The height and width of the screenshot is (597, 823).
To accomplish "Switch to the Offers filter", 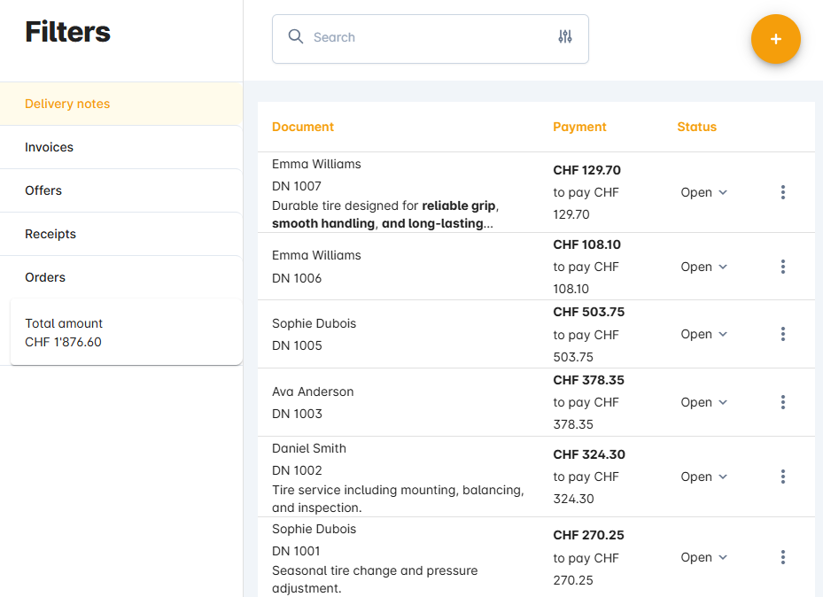I will pos(121,190).
